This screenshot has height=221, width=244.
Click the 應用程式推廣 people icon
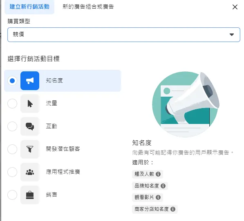point(30,172)
